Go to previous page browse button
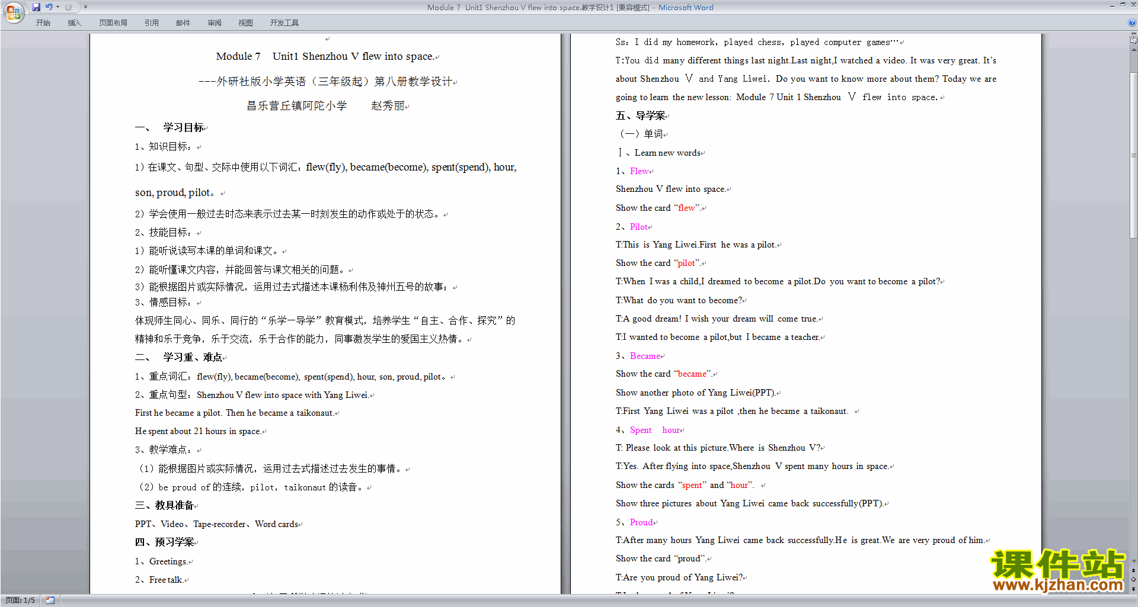 (x=1133, y=570)
